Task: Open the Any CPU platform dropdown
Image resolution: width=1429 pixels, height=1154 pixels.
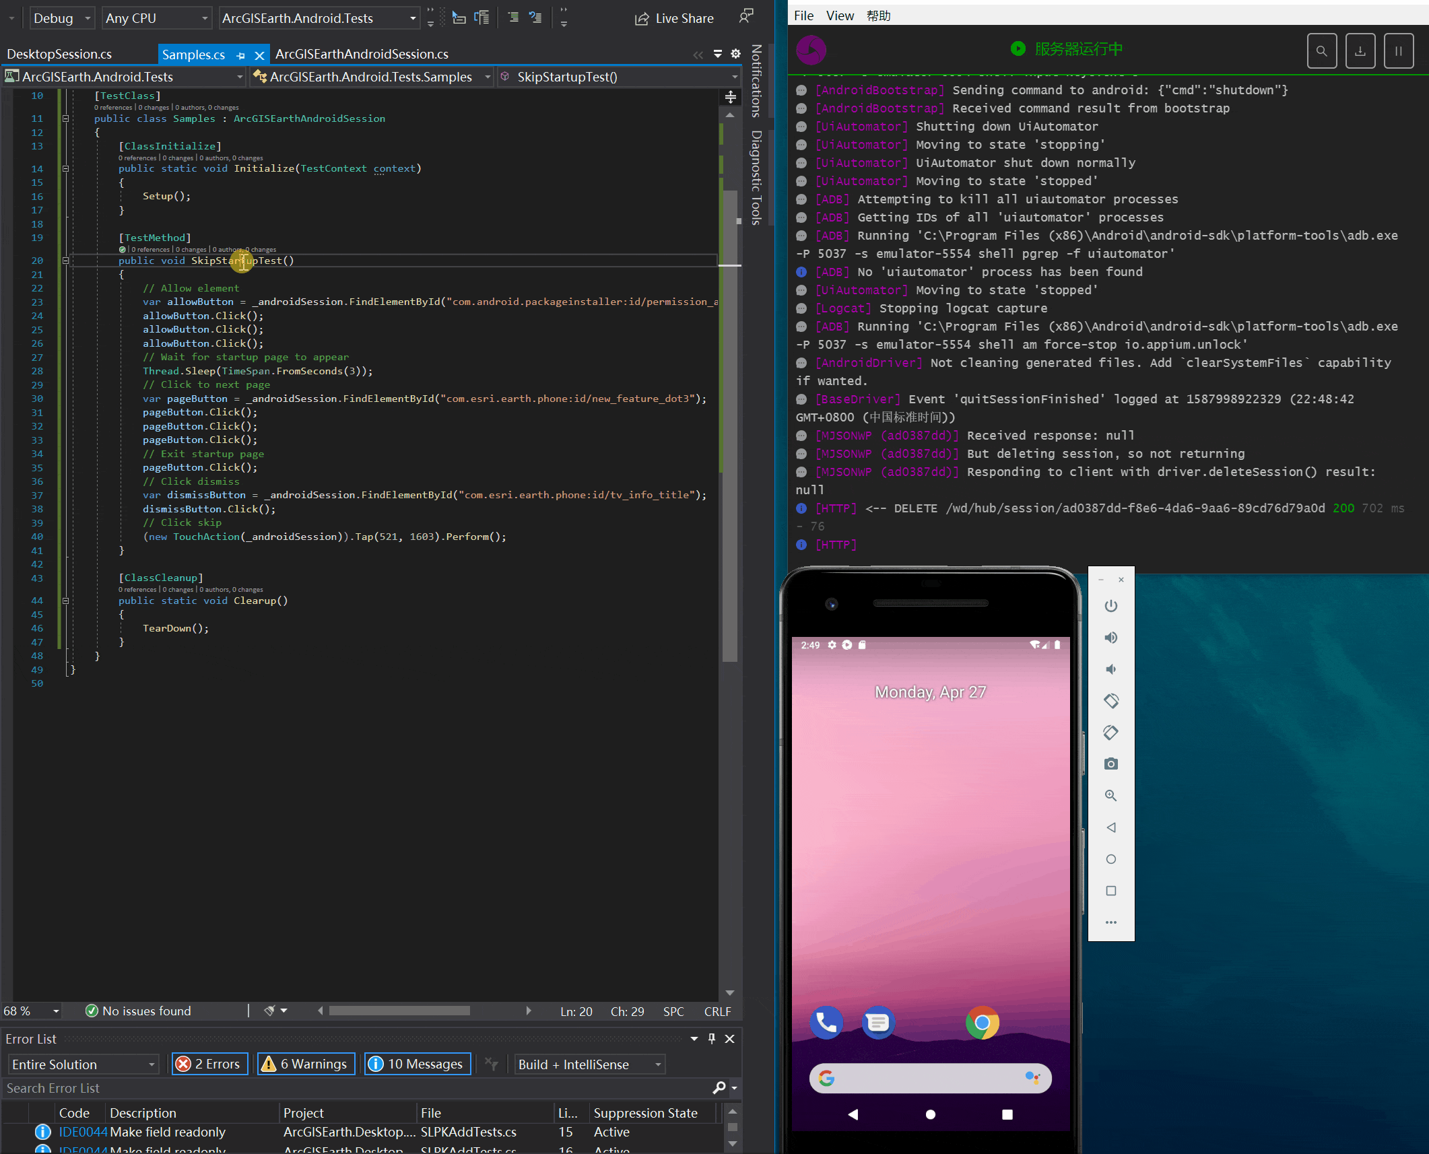Action: tap(157, 18)
